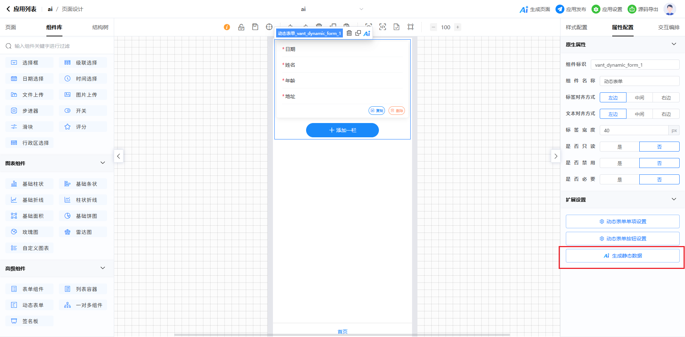Collapse the 图表组件 section

tap(103, 163)
